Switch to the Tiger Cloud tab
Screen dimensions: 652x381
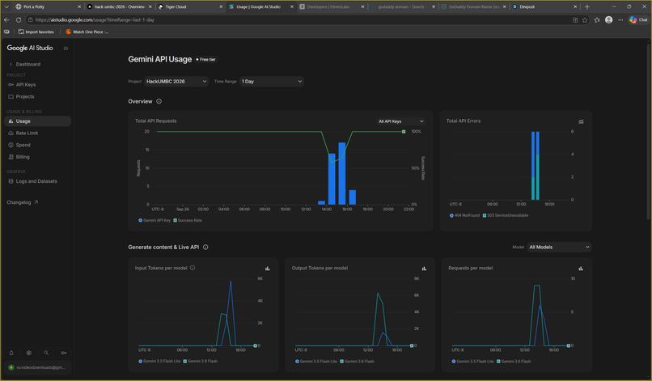(x=189, y=6)
